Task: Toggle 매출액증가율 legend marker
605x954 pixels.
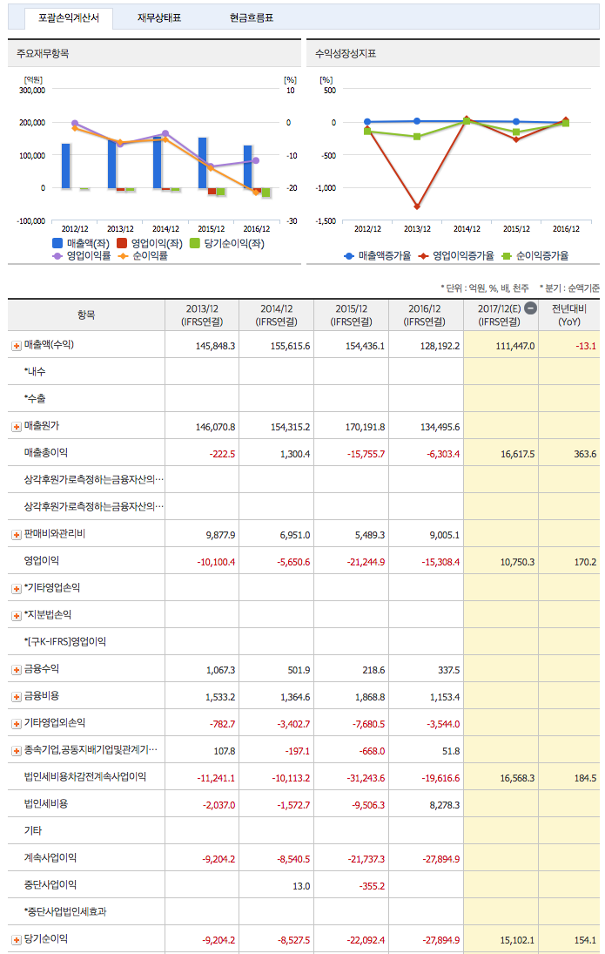Action: pyautogui.click(x=349, y=256)
